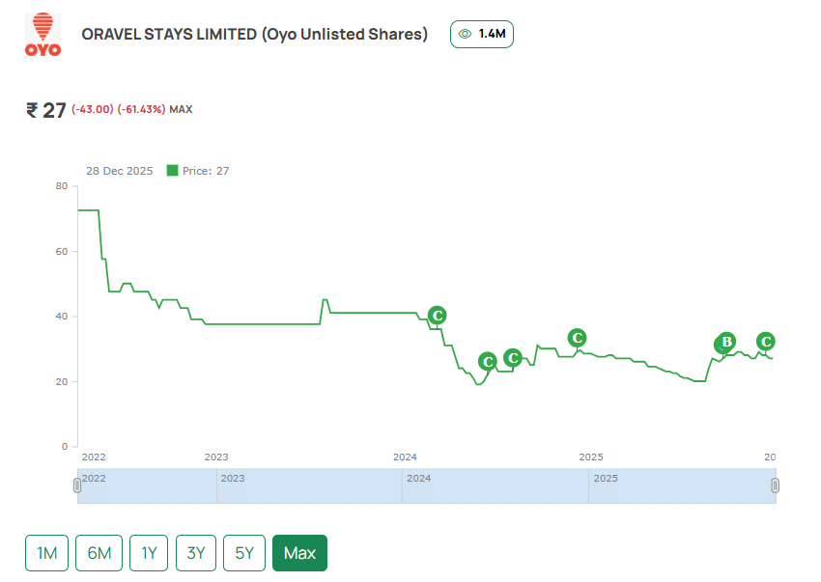This screenshot has width=821, height=582.
Task: Click the 2024 segment in the navigator bar
Action: 495,485
